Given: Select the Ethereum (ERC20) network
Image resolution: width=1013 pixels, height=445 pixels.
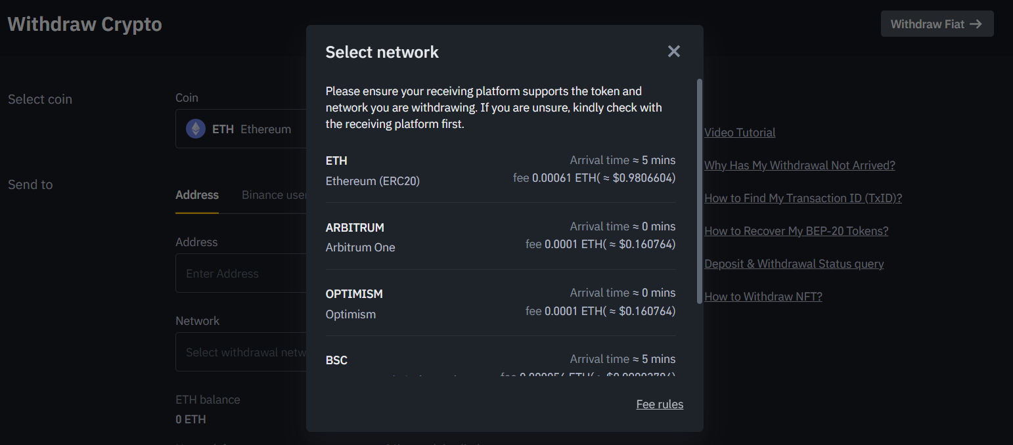Looking at the screenshot, I should tap(501, 169).
